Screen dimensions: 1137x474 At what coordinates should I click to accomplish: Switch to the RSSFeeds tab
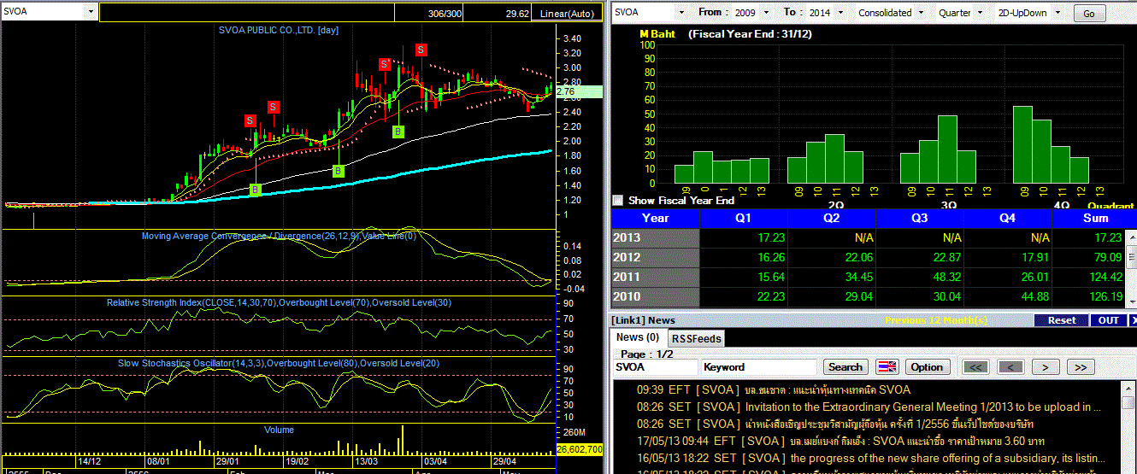click(x=695, y=338)
